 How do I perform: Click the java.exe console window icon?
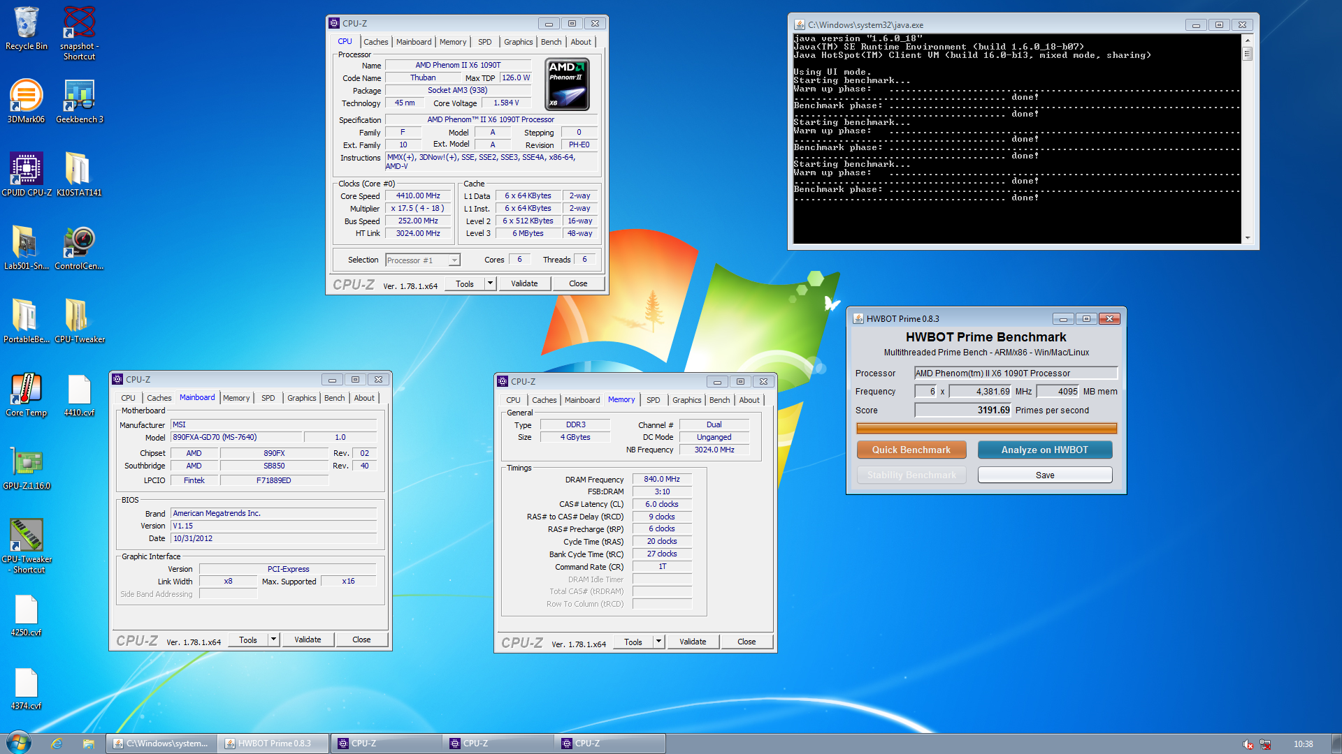click(800, 24)
